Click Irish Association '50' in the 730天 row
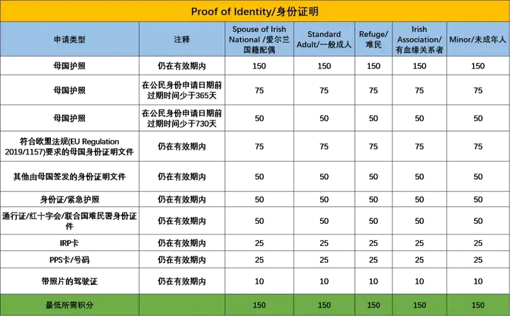The height and width of the screenshot is (316, 510). (419, 118)
